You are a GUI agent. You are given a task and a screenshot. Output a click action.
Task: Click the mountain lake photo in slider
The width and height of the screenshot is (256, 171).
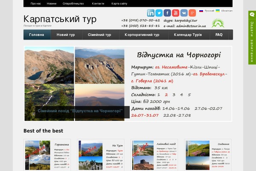[x=49, y=65]
